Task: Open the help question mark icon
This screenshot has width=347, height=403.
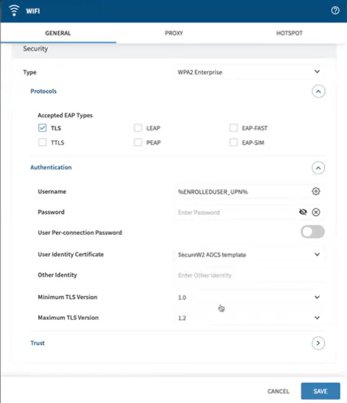Action: [335, 11]
